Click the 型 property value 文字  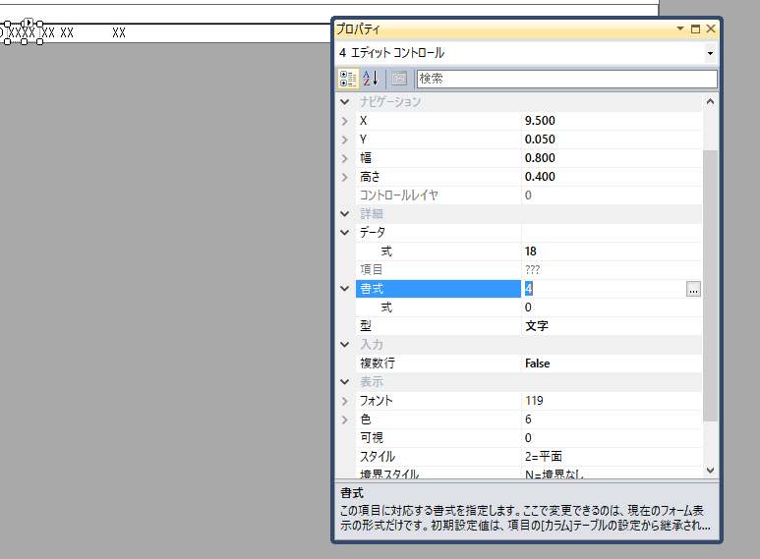(x=610, y=326)
